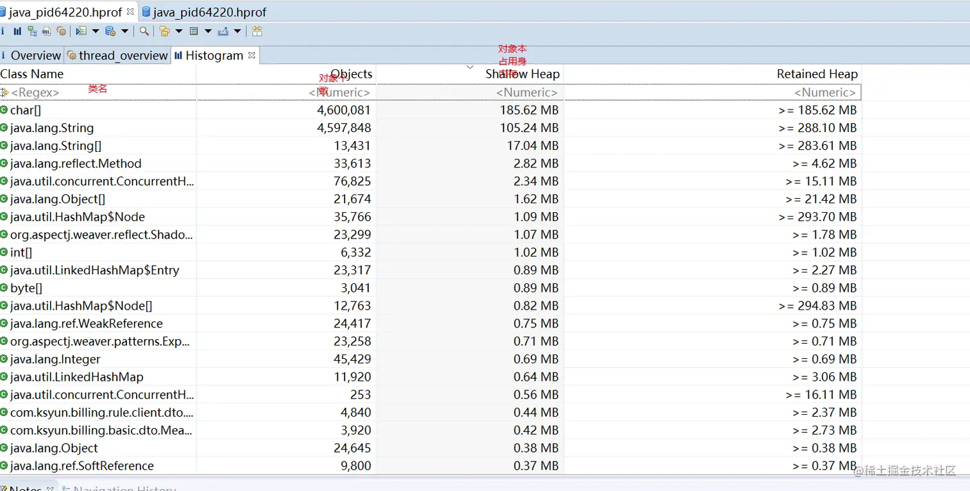Viewport: 970px width, 491px height.
Task: Click the class icon beside java.lang.String[]
Action: pyautogui.click(x=4, y=146)
